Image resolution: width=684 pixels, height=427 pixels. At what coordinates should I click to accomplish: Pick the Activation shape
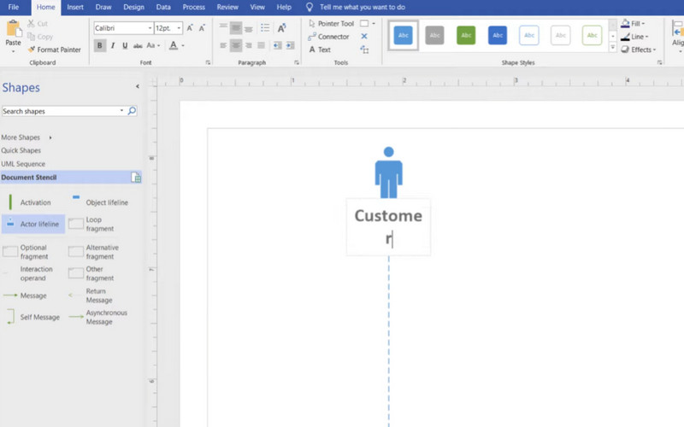(x=30, y=202)
